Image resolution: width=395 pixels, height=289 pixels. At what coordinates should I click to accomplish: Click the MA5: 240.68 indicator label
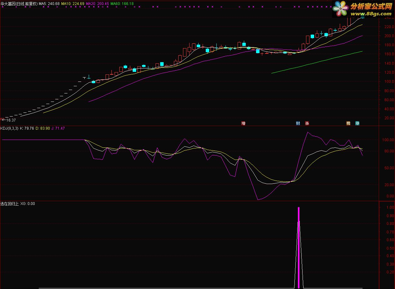click(49, 4)
